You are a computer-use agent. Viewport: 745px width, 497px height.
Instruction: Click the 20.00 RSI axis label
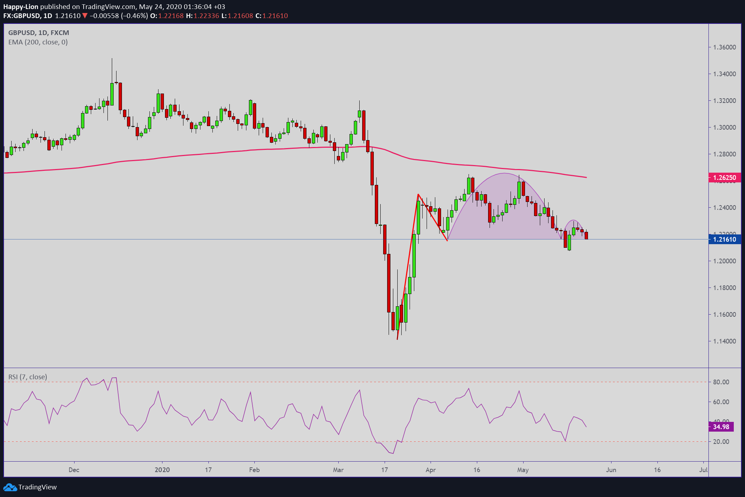point(721,442)
